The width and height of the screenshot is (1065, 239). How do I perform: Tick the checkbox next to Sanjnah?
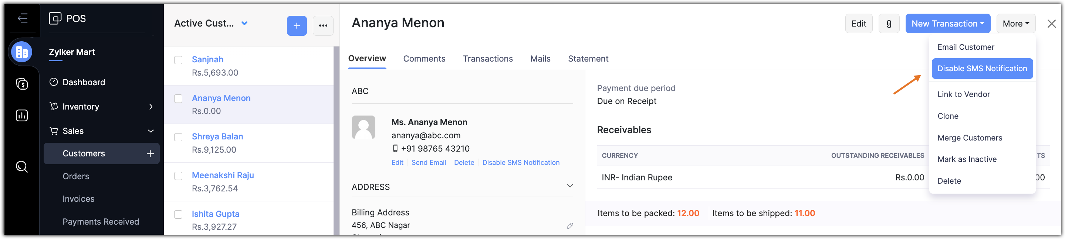click(x=178, y=60)
